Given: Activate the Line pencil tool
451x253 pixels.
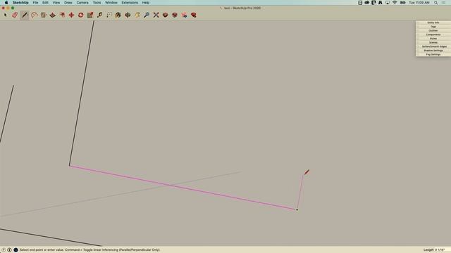Looking at the screenshot, I should coord(25,15).
